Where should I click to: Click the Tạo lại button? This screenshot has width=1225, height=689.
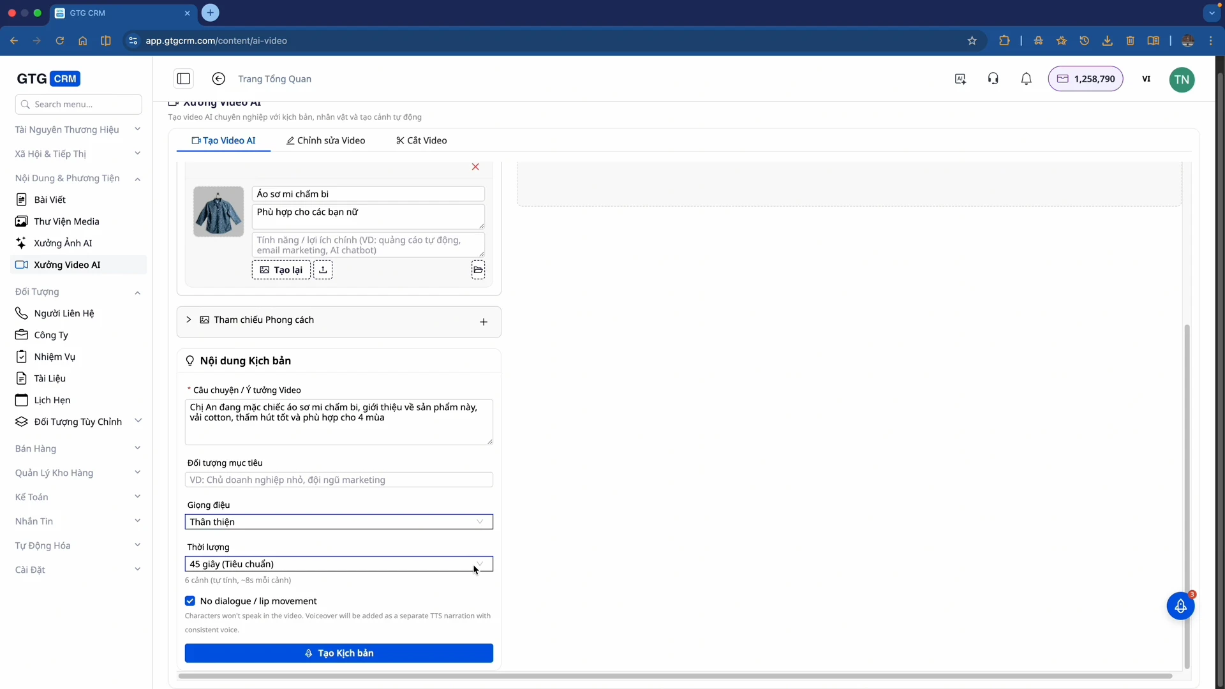pyautogui.click(x=281, y=270)
